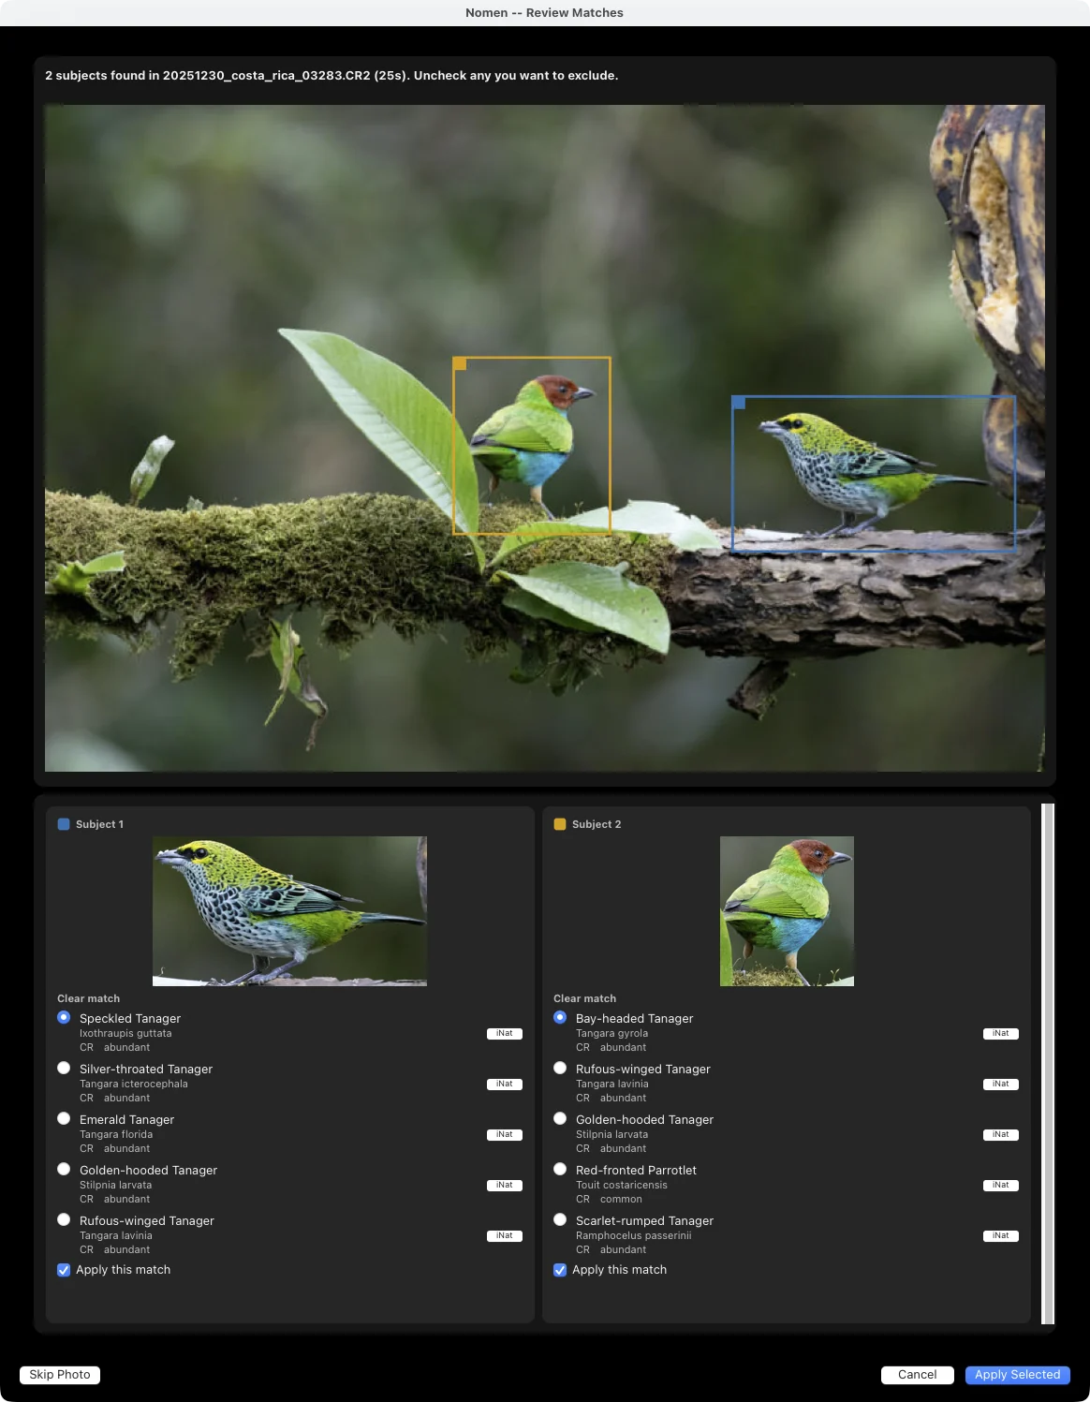Open iNat badge for Scarlet-rumped Tanager
Screen dimensions: 1090x1402
point(1001,1236)
